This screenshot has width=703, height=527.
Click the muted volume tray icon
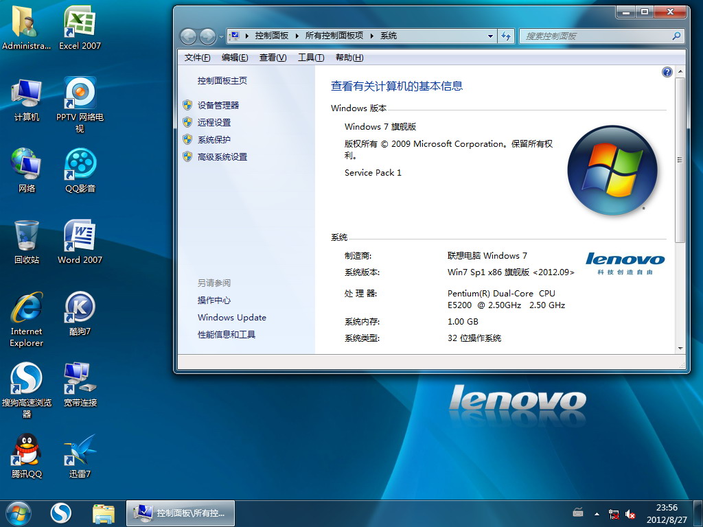click(630, 514)
